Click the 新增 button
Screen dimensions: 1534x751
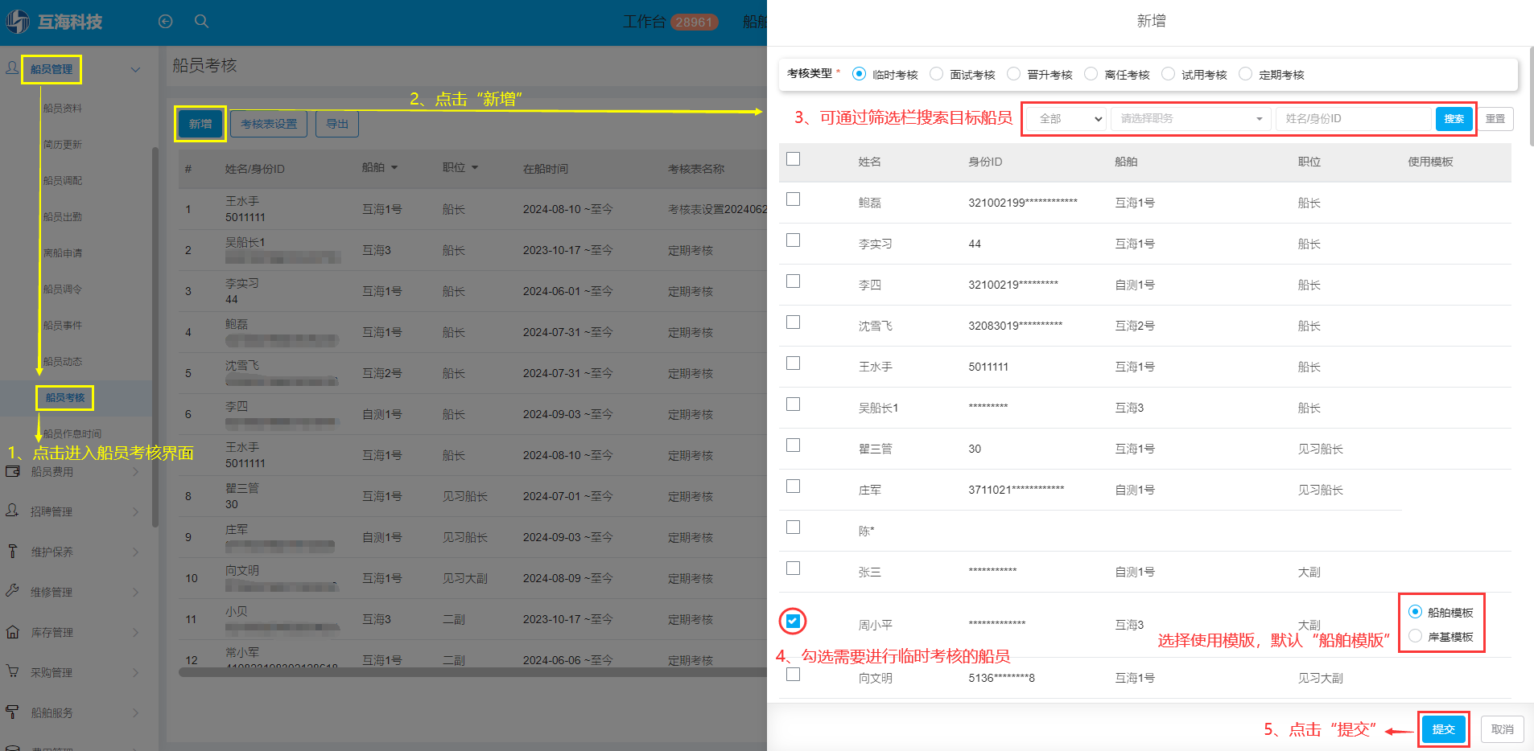(x=200, y=124)
